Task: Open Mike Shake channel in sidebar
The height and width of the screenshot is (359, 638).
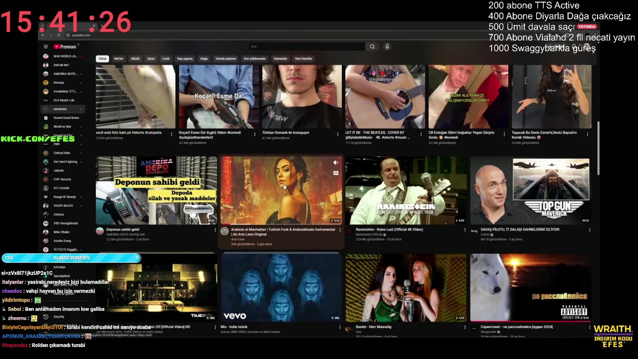Action: click(62, 232)
